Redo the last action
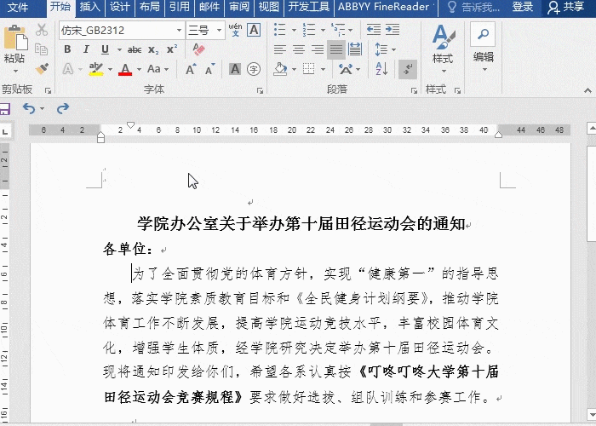 [63, 109]
